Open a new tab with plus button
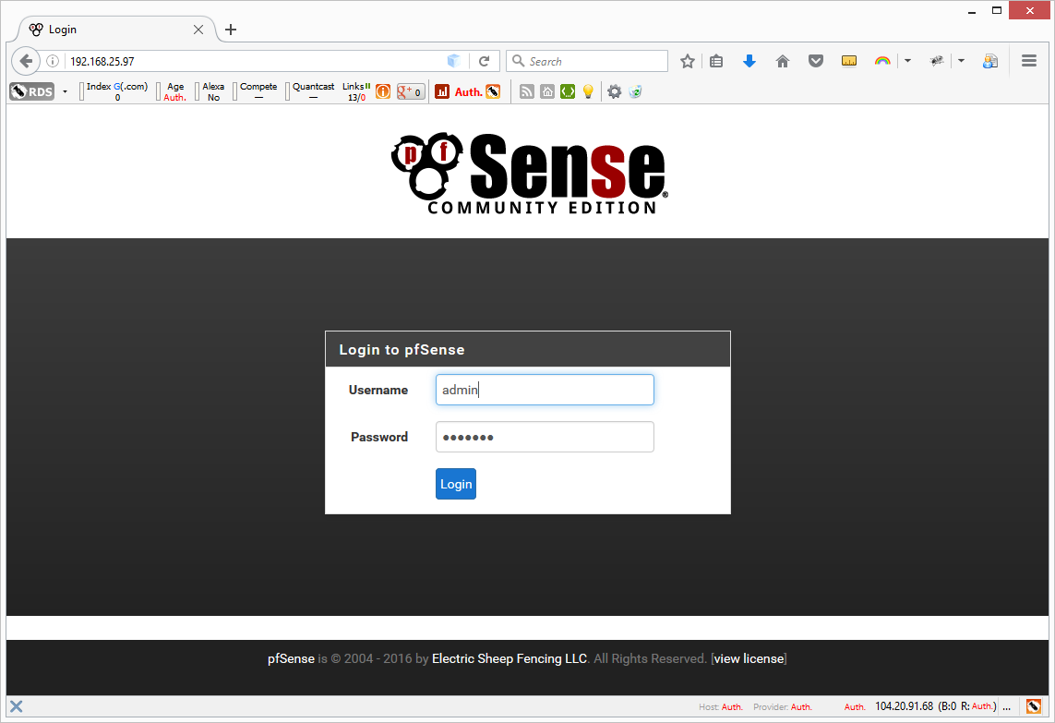This screenshot has height=723, width=1055. click(x=231, y=30)
